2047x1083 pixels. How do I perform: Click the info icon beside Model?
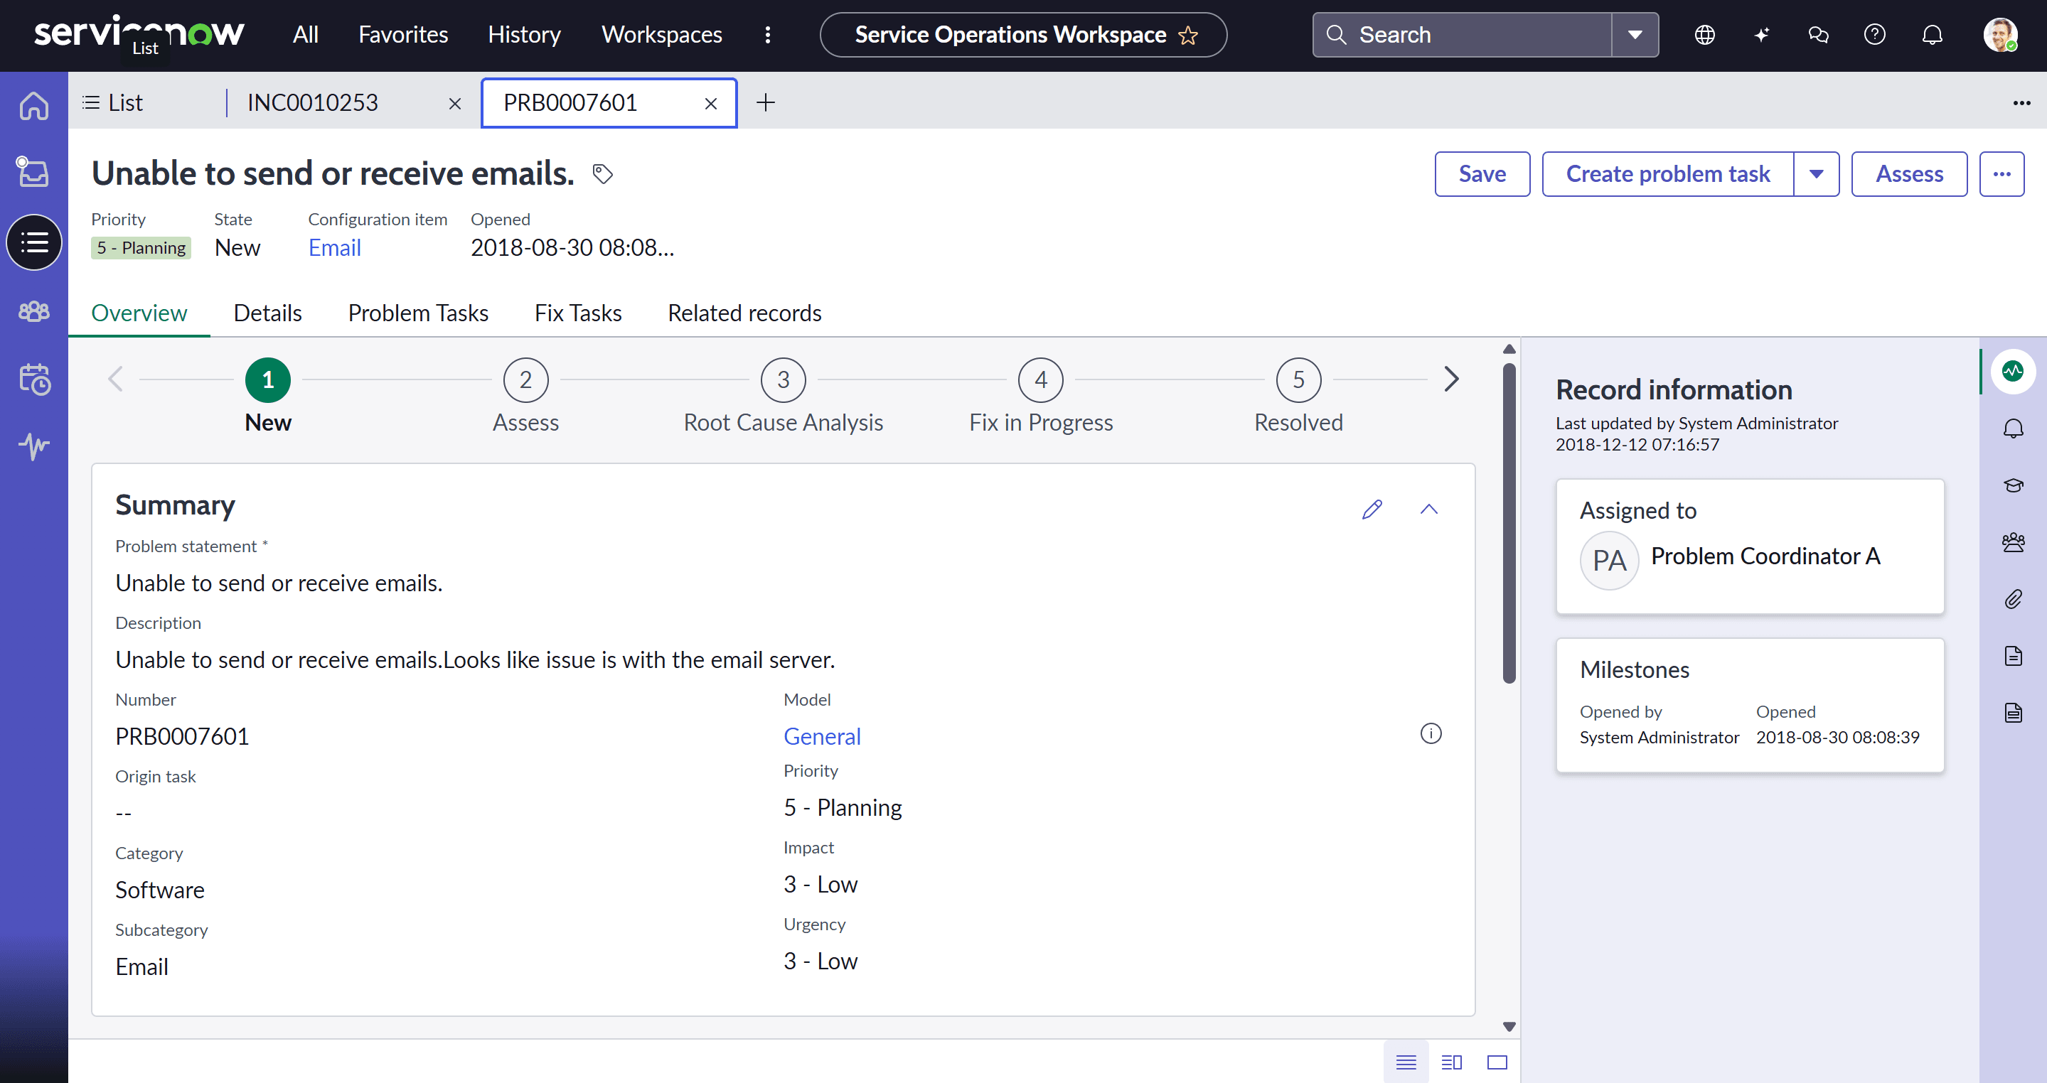(1431, 733)
